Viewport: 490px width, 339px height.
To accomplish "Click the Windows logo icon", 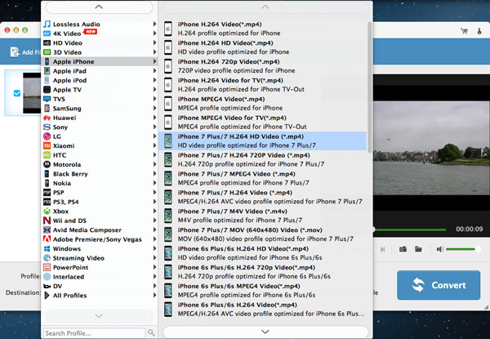I will tap(47, 248).
